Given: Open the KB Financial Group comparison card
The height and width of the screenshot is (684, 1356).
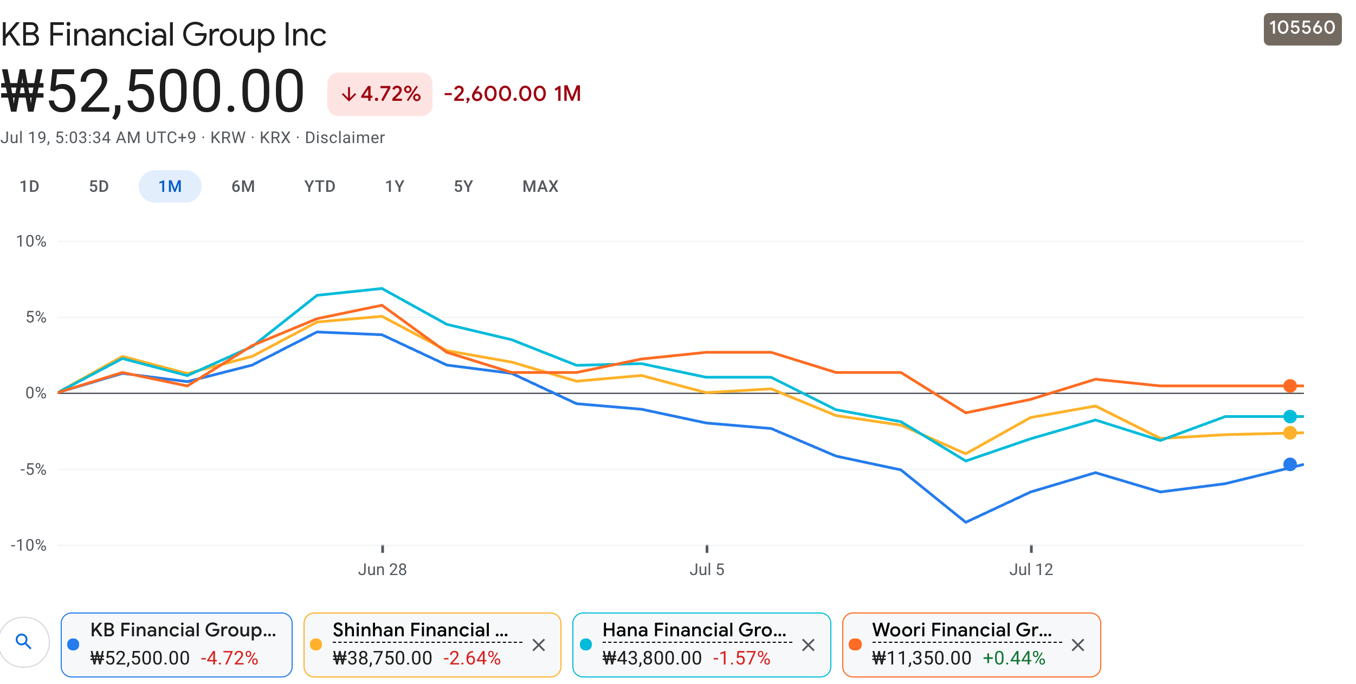Looking at the screenshot, I should 177,645.
